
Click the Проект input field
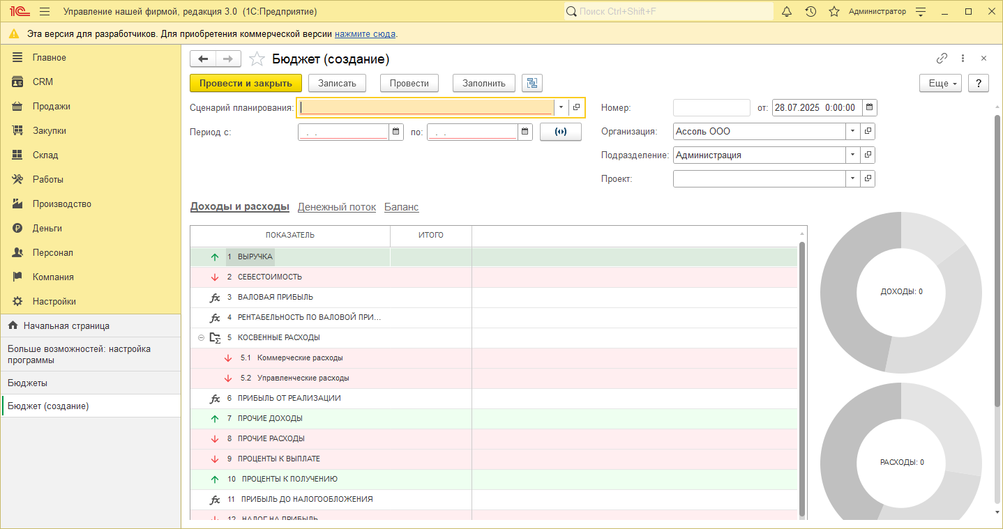759,179
